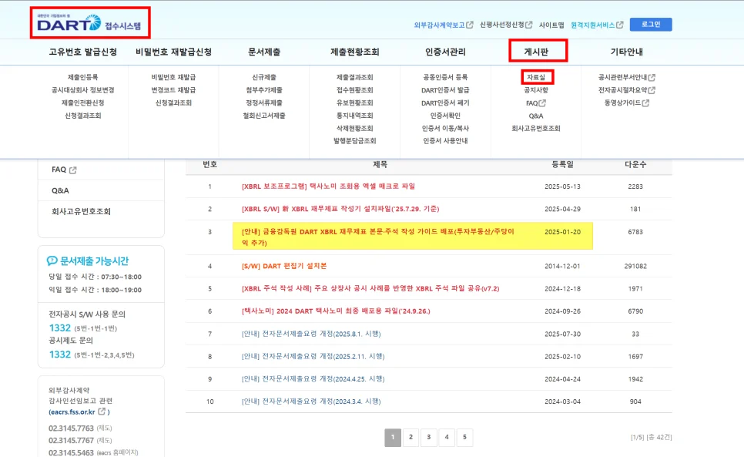Open the 인증서관리 menu
The height and width of the screenshot is (457, 744).
445,52
